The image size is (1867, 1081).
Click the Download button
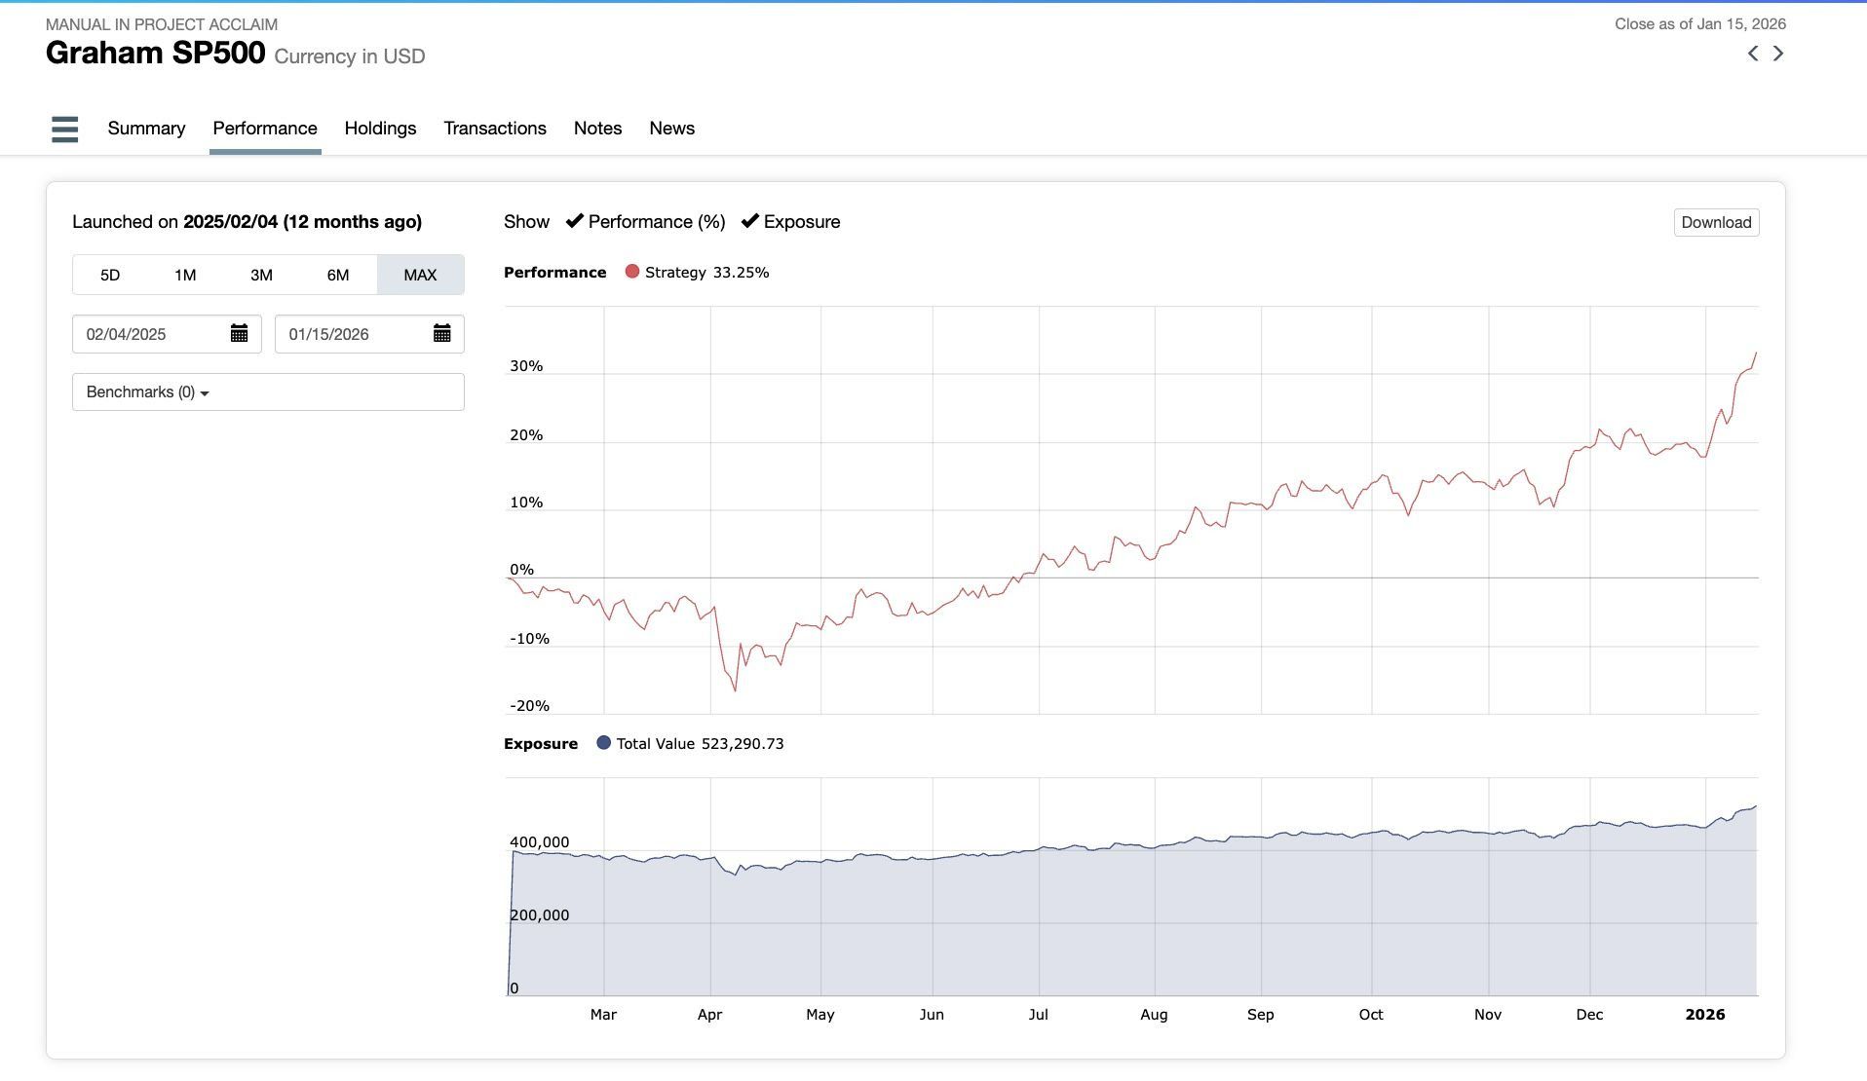click(1716, 222)
